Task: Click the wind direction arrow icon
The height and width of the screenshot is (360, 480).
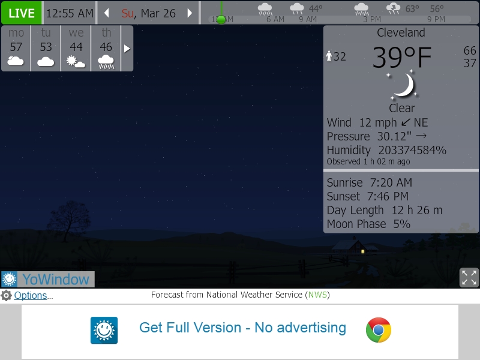Action: [x=406, y=122]
